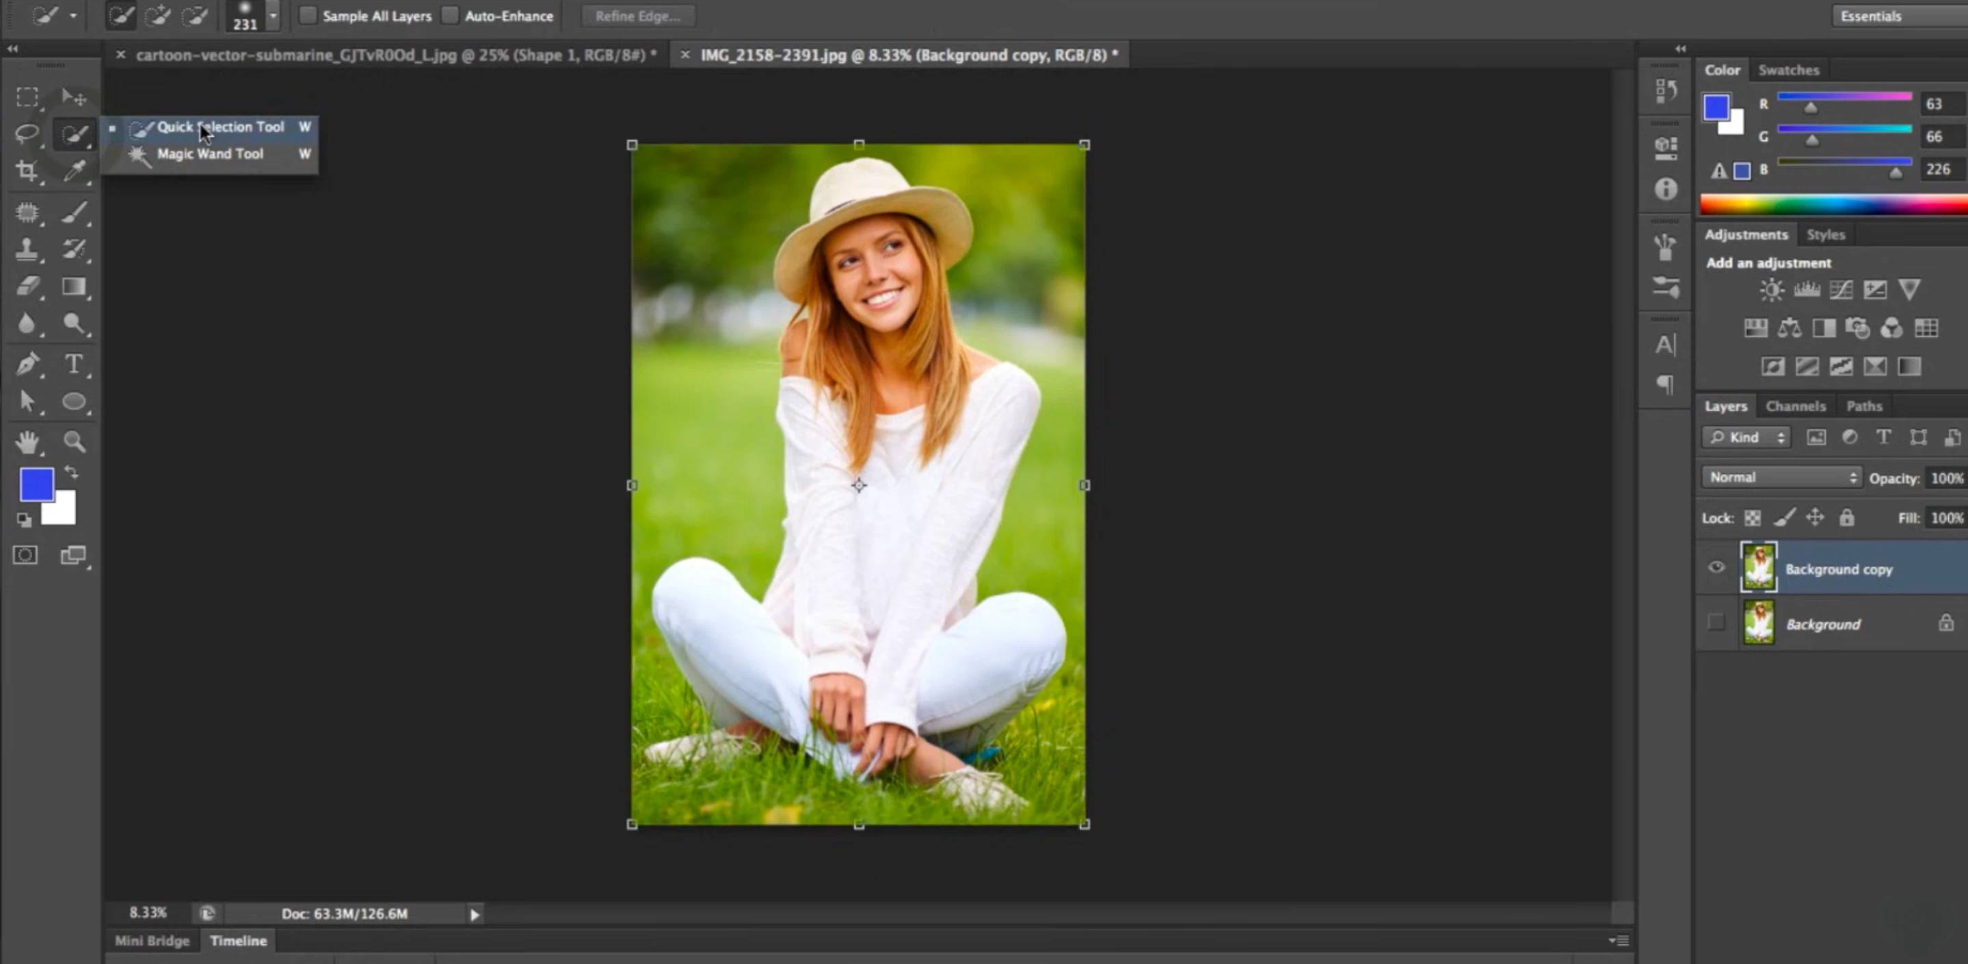Swap foreground and background colors
The height and width of the screenshot is (964, 1968).
click(71, 472)
